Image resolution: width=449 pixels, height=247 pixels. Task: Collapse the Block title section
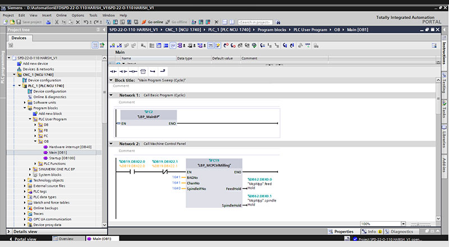[111, 80]
